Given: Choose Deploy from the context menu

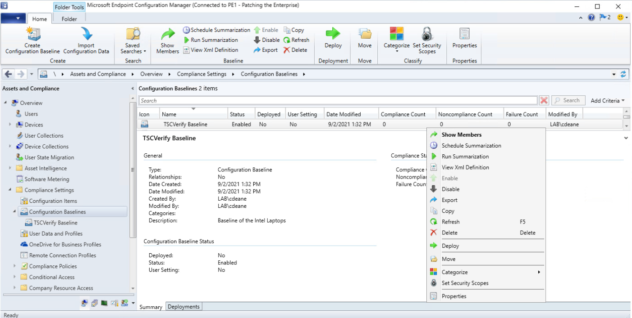Looking at the screenshot, I should click(486, 246).
